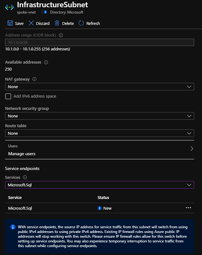Expand Manage users with the chevron arrow
This screenshot has width=202, height=255.
(x=192, y=149)
